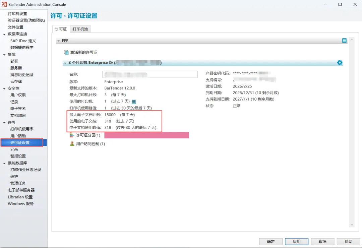Screen dimensions: 362x248
Task: Select 验证器设置(功能预览) in the sidebar
Action: coord(26,20)
